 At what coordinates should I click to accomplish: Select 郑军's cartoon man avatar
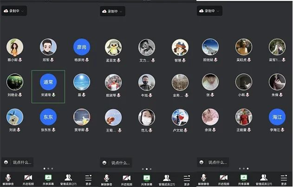point(48,47)
